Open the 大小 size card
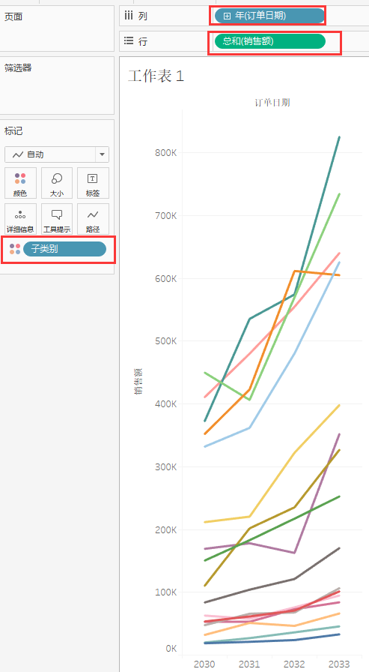This screenshot has width=369, height=672. click(x=56, y=183)
